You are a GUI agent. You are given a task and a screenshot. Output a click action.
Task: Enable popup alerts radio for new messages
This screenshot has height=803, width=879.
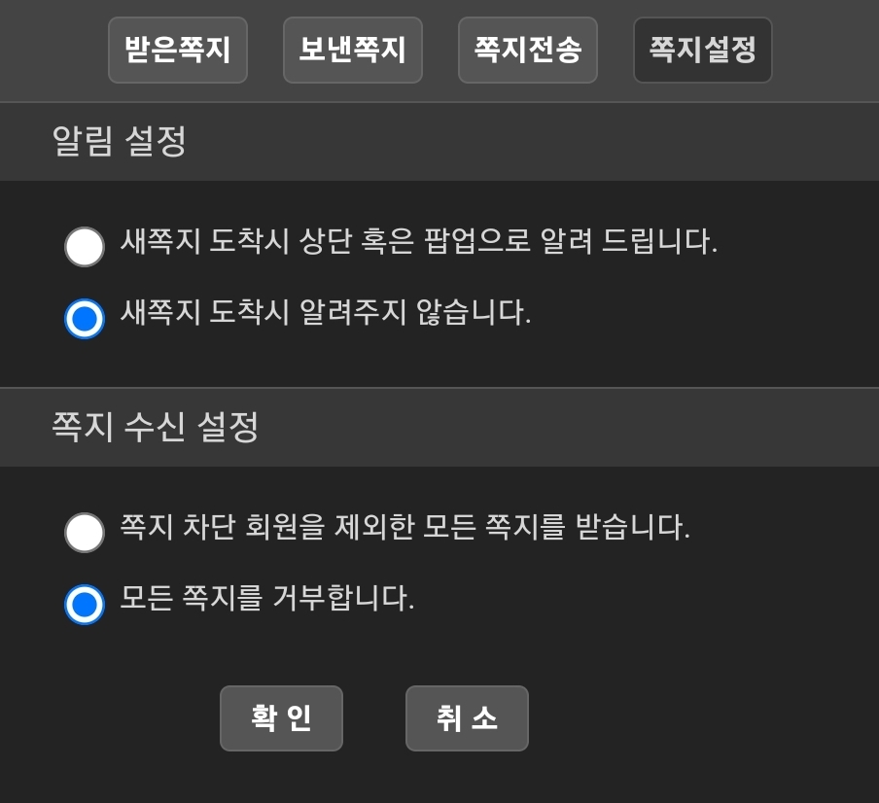click(85, 247)
